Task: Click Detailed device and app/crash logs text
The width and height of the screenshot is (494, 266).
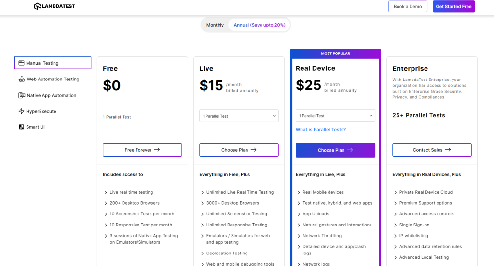Action: point(334,250)
